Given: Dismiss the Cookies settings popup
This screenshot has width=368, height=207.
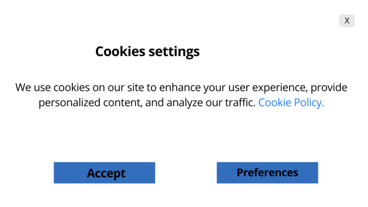Looking at the screenshot, I should (x=346, y=21).
